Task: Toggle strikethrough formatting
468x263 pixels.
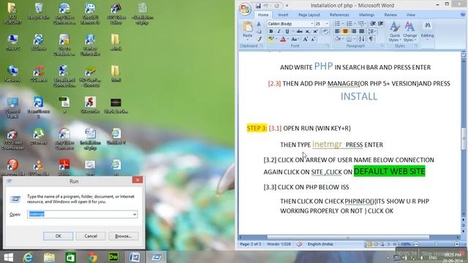Action: click(299, 31)
